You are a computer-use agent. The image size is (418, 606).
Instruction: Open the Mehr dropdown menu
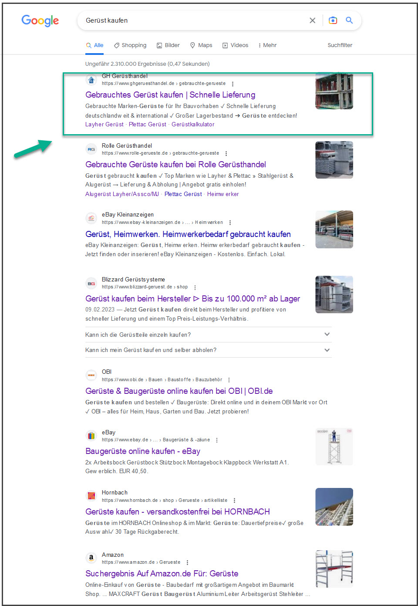pyautogui.click(x=267, y=45)
